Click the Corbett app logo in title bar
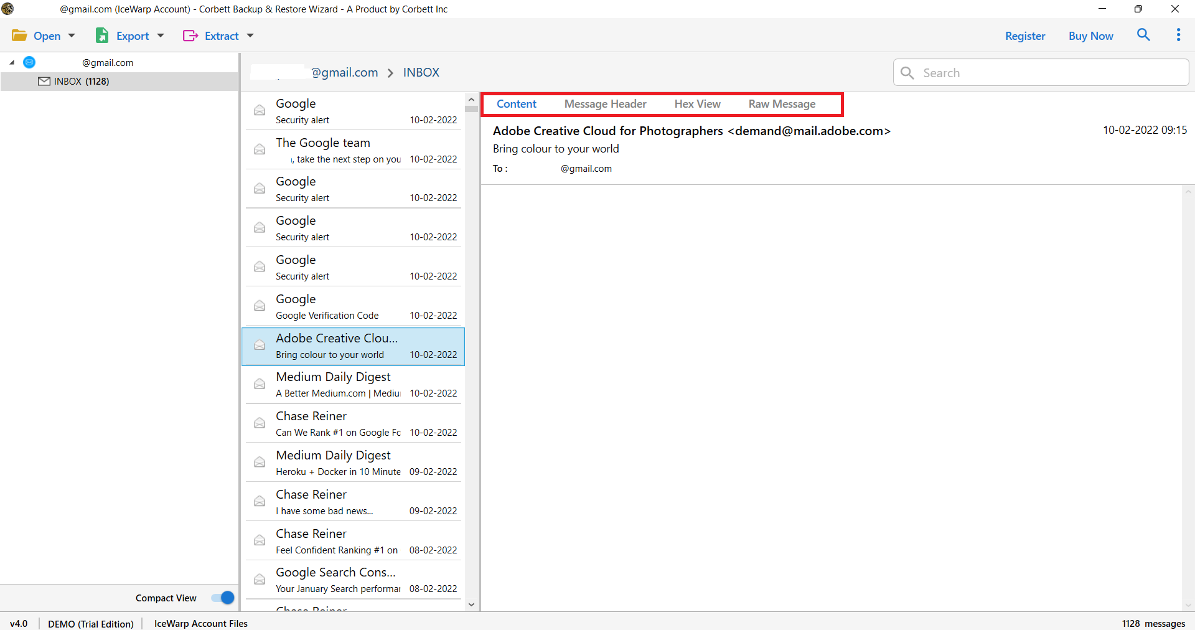 [x=7, y=9]
